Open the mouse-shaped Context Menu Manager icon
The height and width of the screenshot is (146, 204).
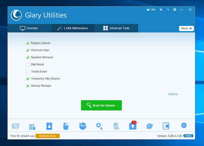66,126
